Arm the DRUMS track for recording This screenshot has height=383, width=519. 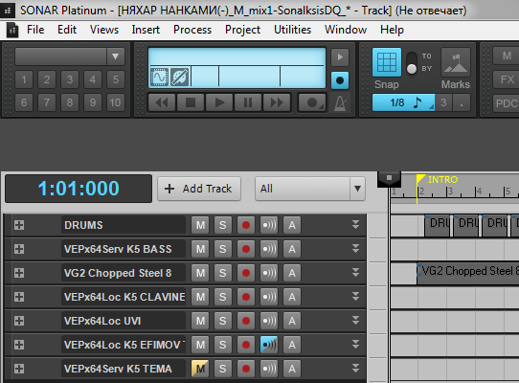click(x=246, y=225)
